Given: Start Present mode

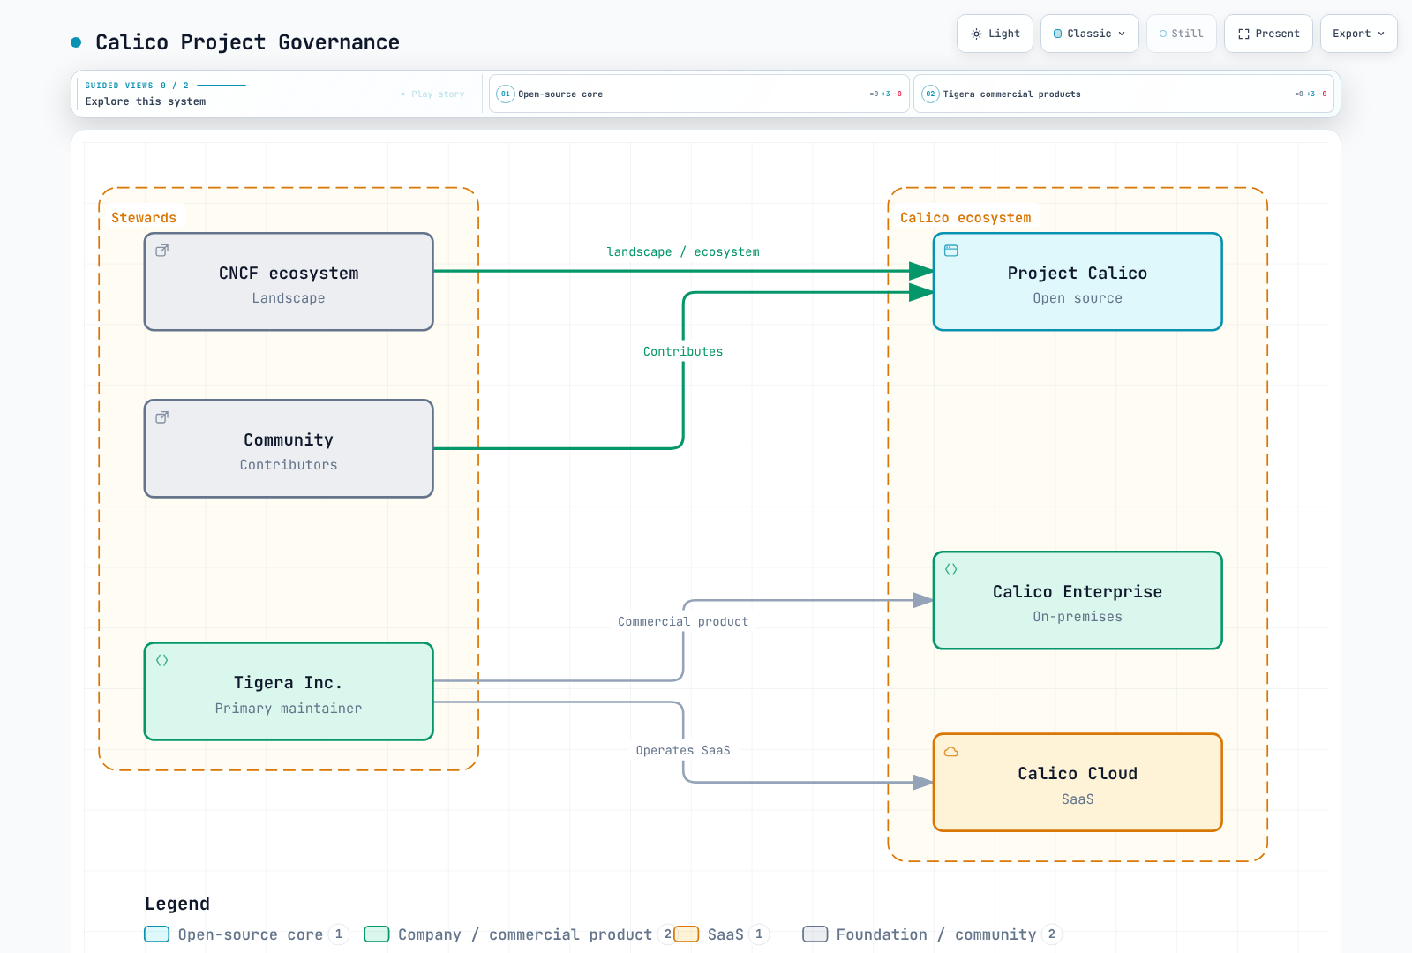Looking at the screenshot, I should coord(1268,34).
